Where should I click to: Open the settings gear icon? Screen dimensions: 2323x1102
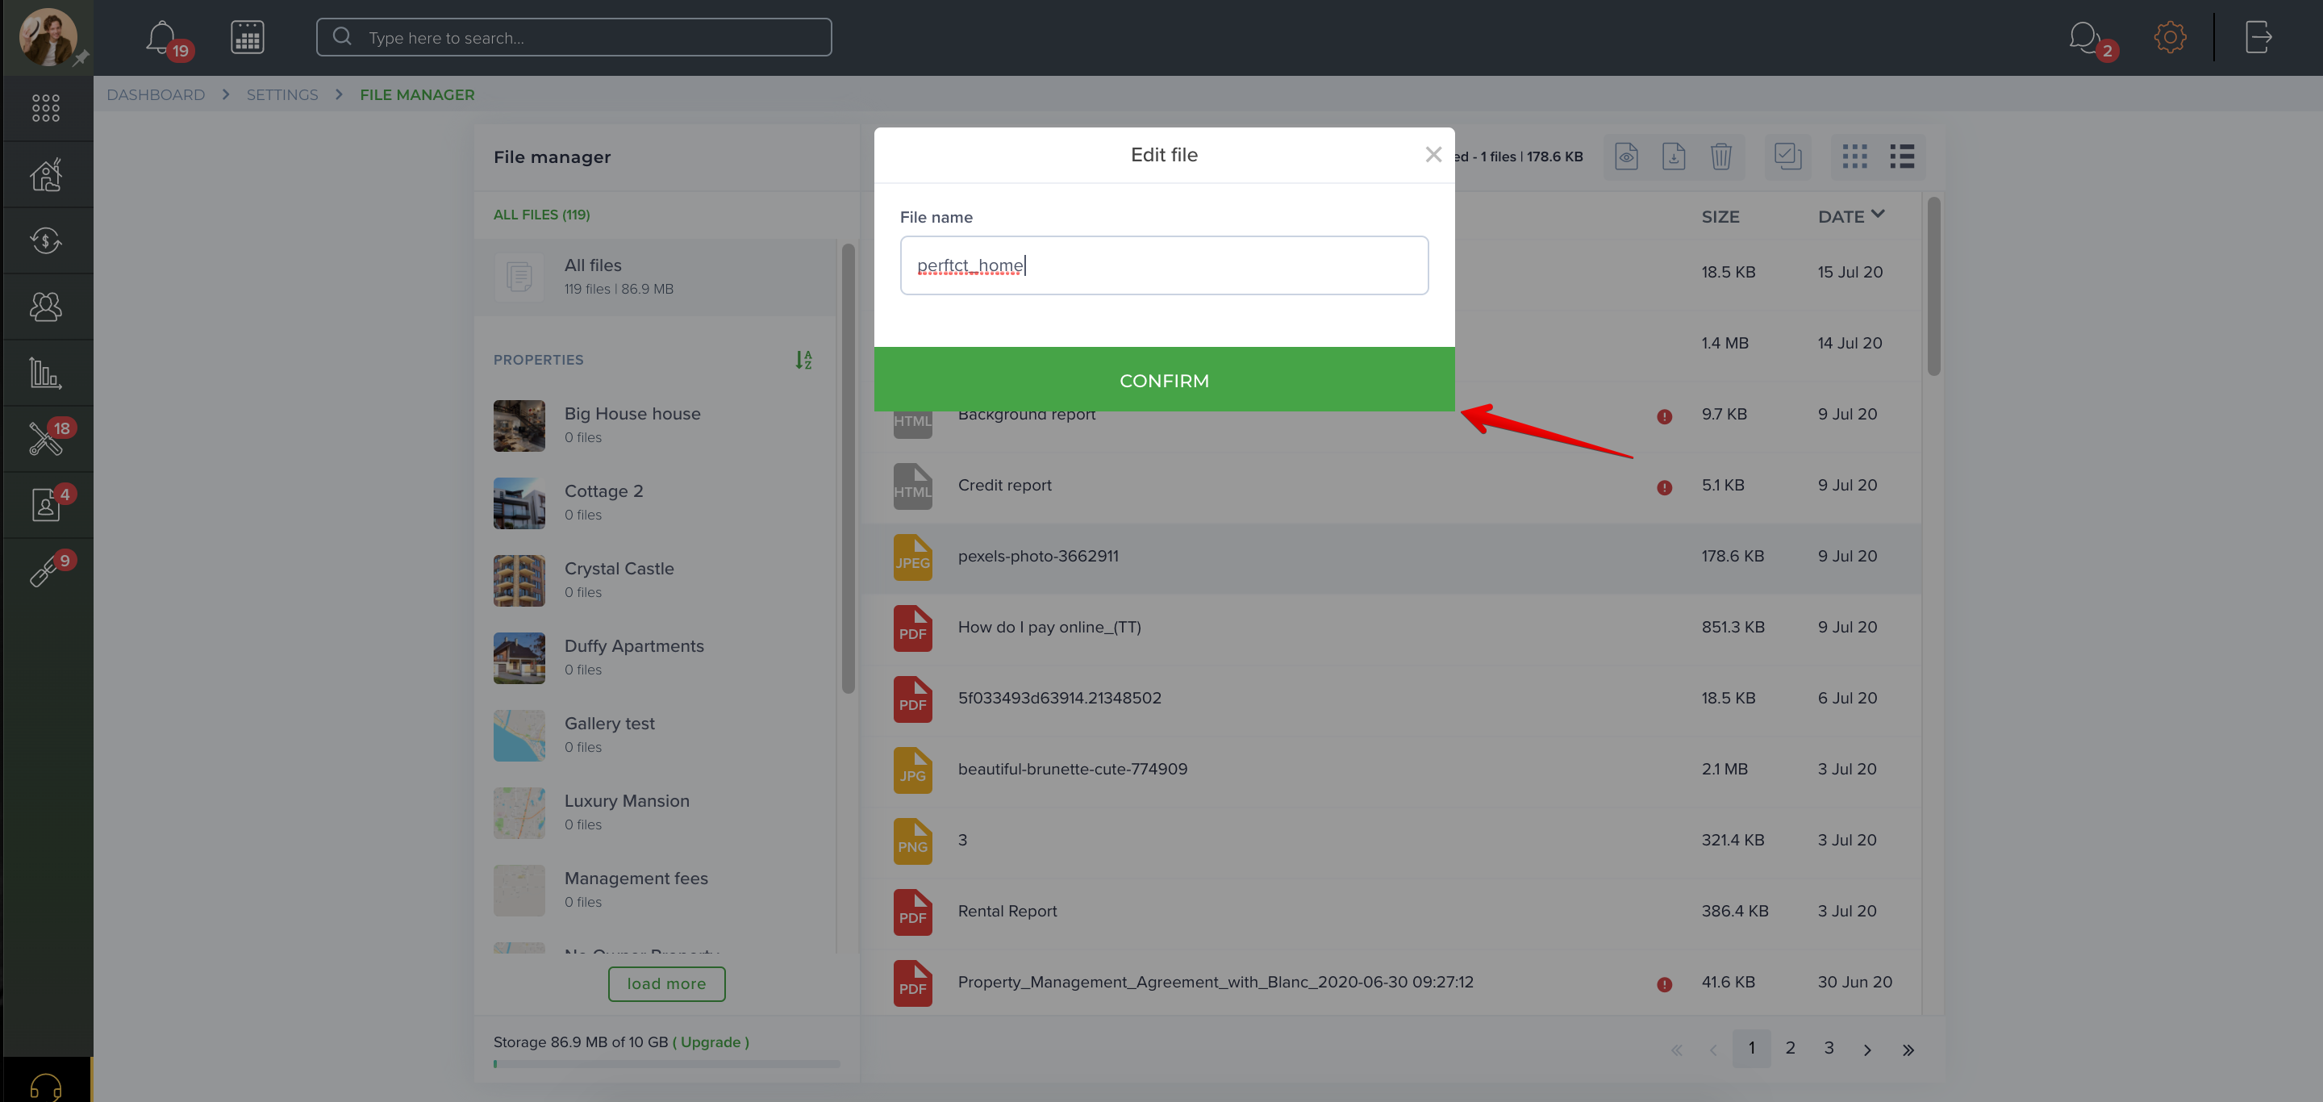pos(2170,37)
